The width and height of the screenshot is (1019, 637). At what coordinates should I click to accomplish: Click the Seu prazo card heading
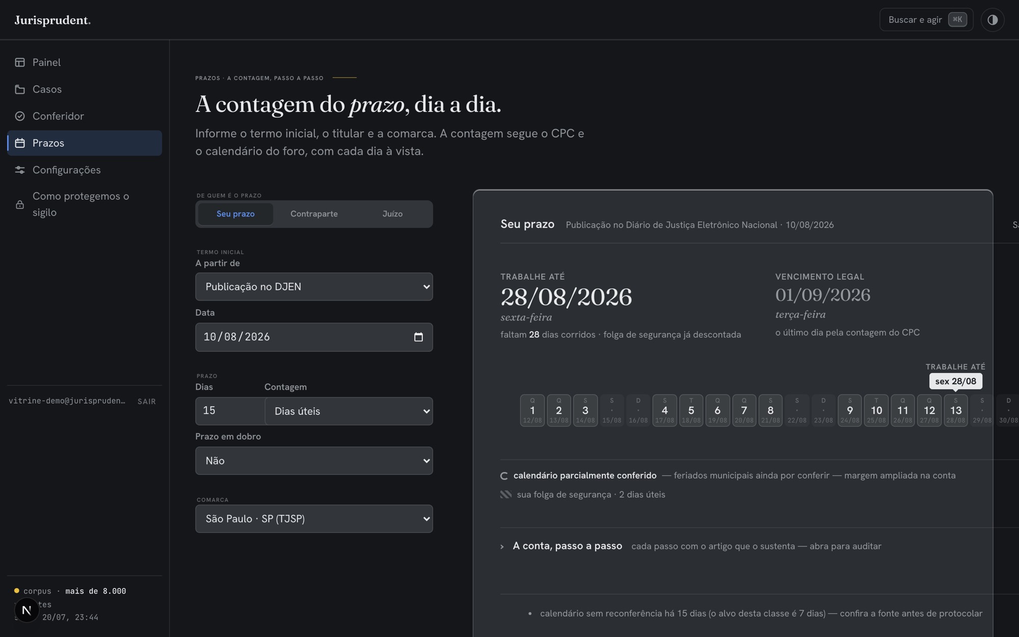click(527, 224)
